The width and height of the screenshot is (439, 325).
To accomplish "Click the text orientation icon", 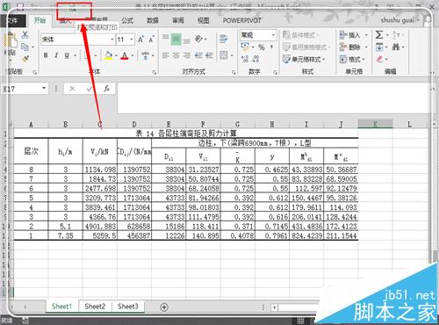I will coord(199,39).
